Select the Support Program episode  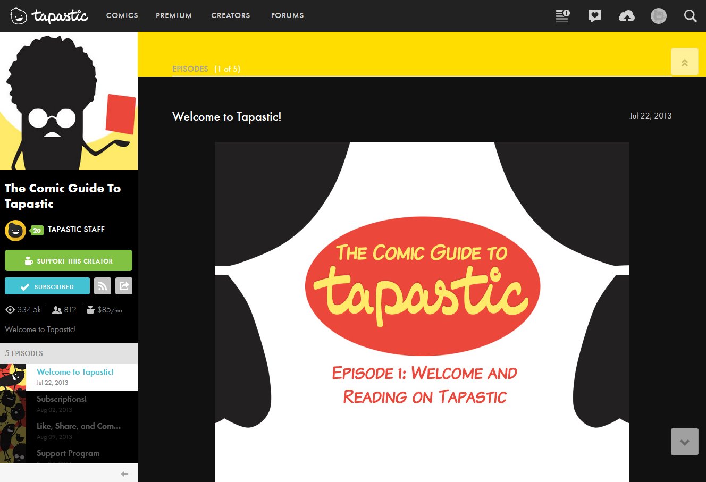[69, 454]
